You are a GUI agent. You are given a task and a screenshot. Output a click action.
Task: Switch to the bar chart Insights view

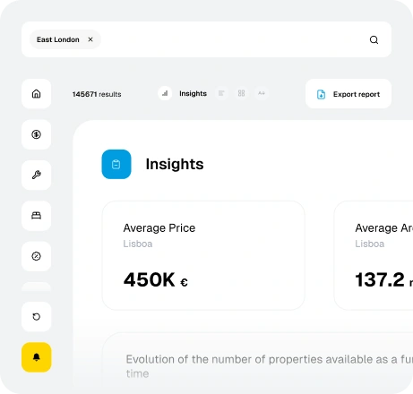(x=165, y=93)
